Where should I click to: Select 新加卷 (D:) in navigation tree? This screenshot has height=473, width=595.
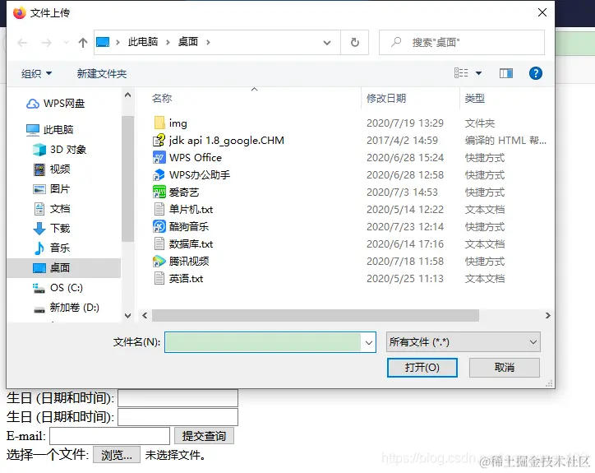click(x=74, y=308)
